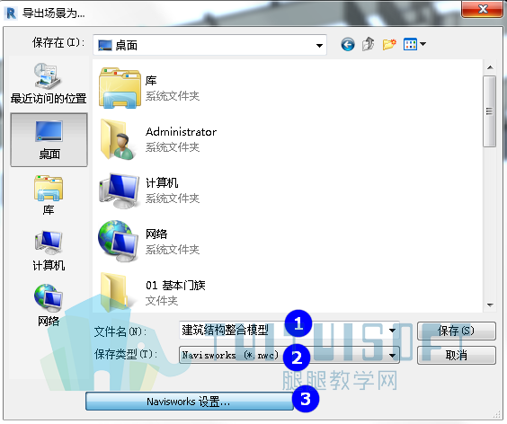Open 计算机 from the places sidebar
507x424 pixels.
pyautogui.click(x=49, y=251)
